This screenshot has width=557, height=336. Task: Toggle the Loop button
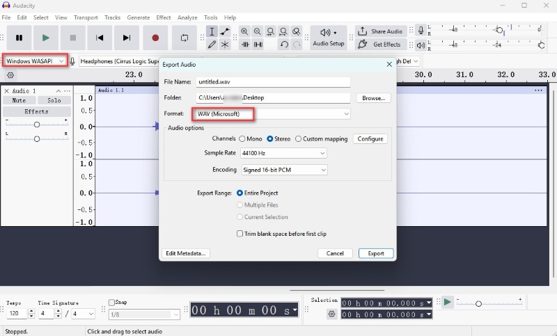click(185, 38)
